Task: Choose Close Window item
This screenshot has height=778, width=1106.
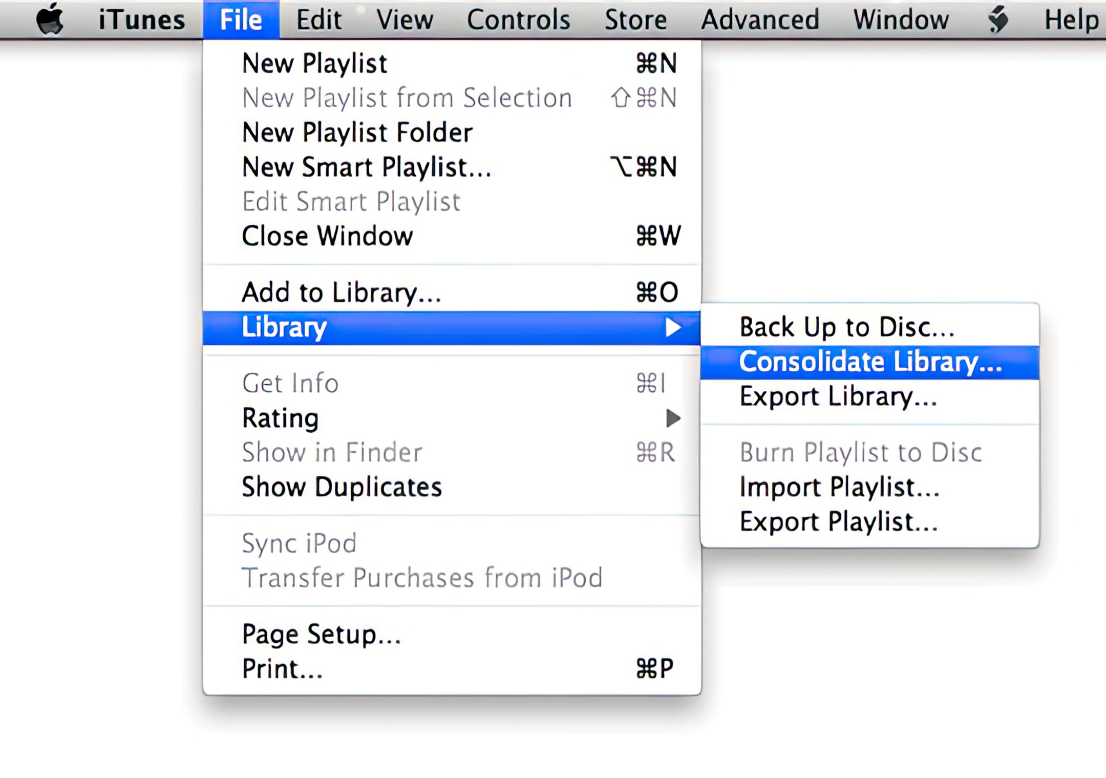Action: (x=452, y=236)
